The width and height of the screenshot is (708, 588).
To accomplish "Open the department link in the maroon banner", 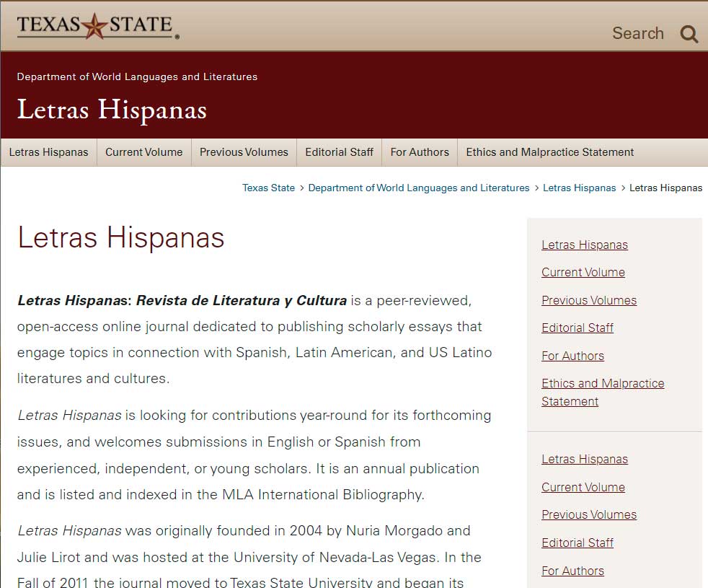I will click(x=137, y=76).
